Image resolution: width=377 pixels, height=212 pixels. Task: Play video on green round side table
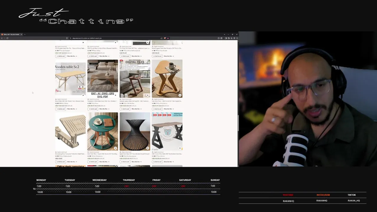[115, 148]
